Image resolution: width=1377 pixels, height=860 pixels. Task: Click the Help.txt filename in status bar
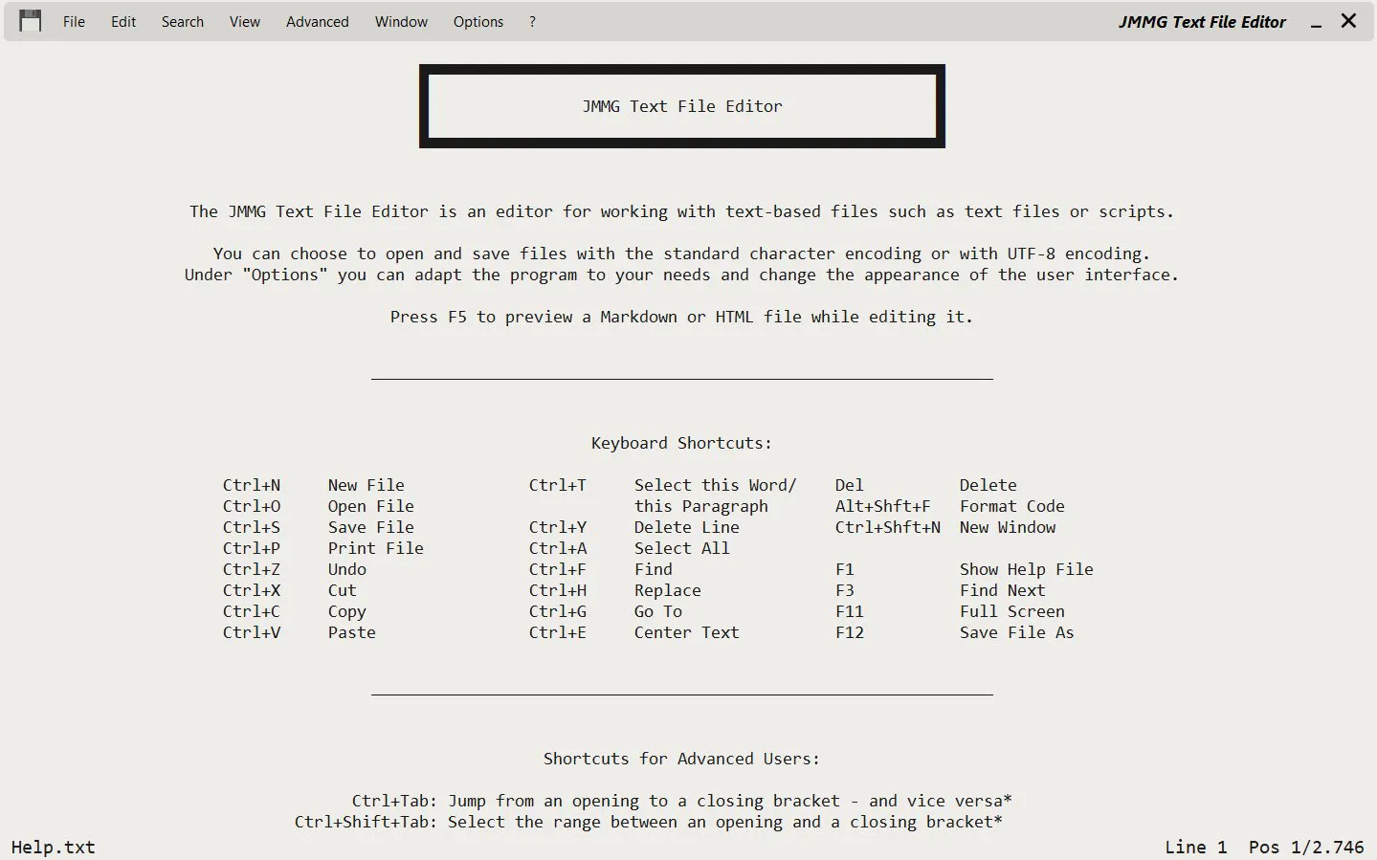[54, 848]
